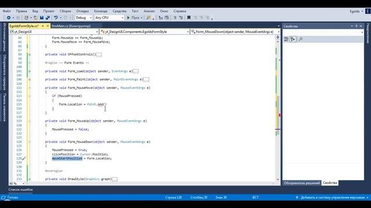Open the Отладка menu
Viewport: 371px width, 208px height.
point(82,11)
